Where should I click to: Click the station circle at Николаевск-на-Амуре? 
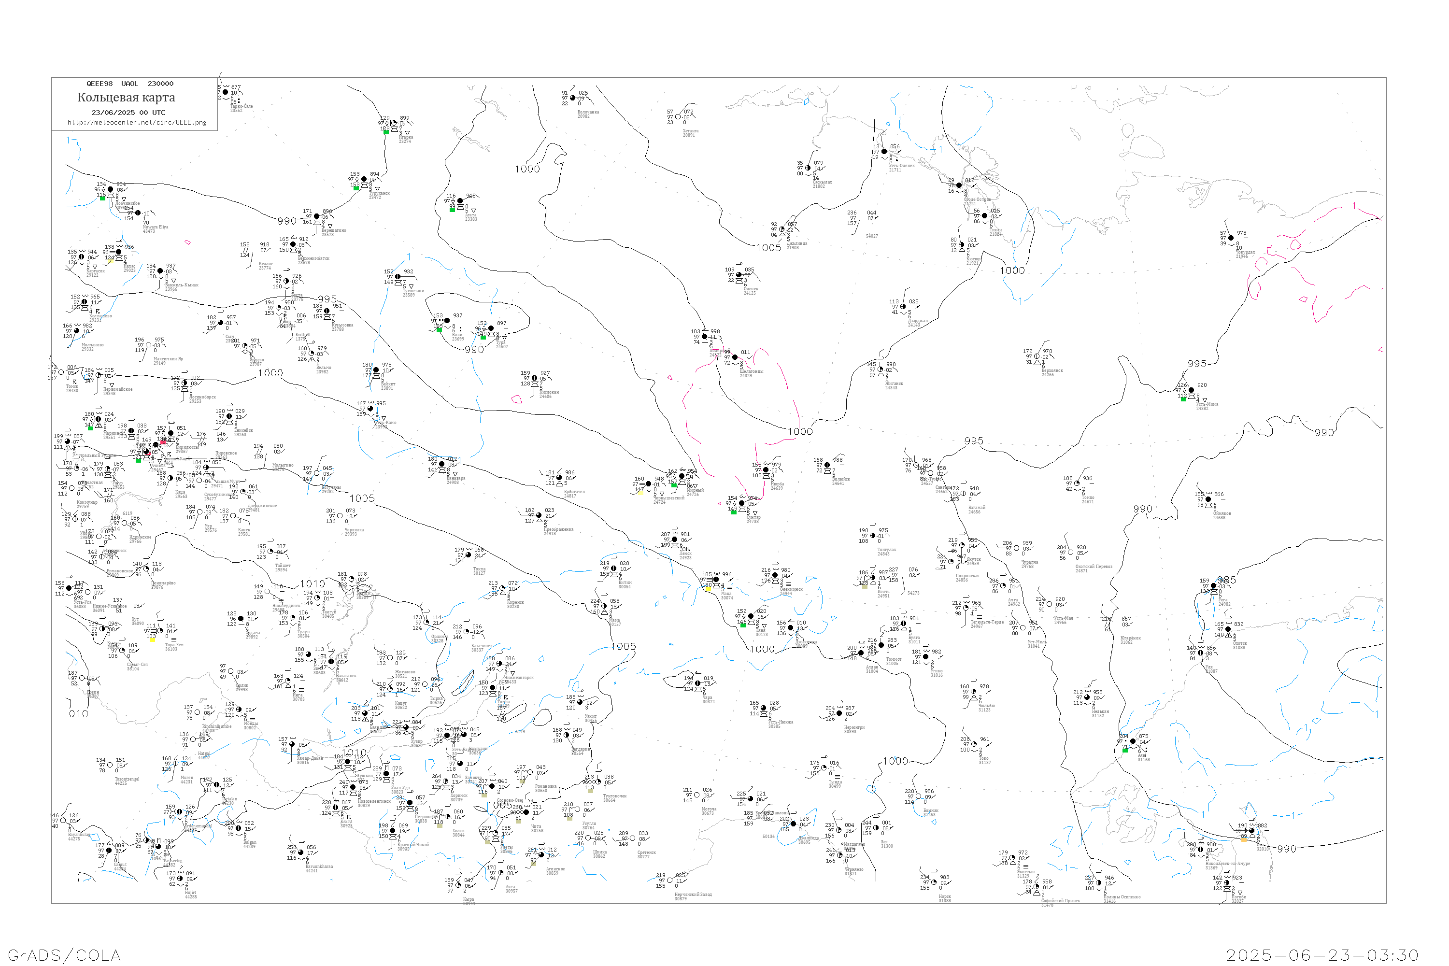pos(1200,850)
